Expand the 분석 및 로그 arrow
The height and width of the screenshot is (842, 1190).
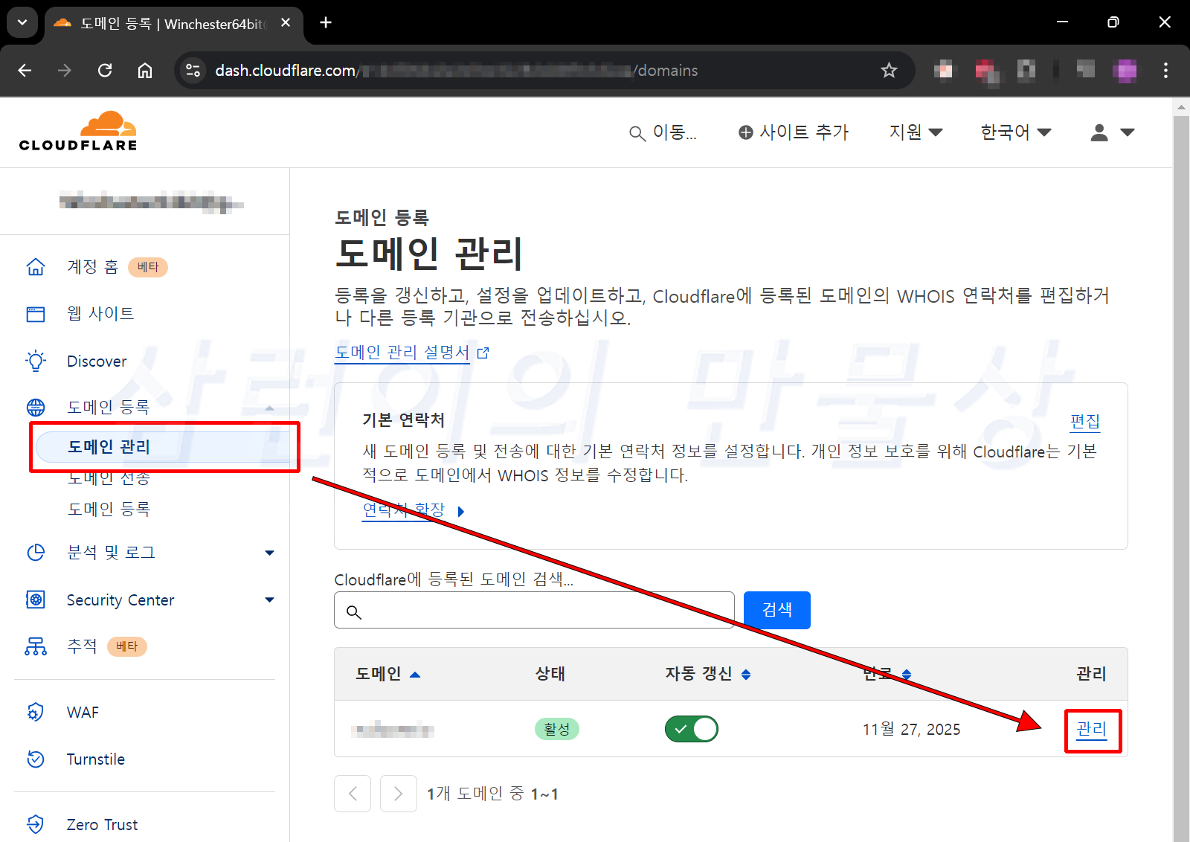(269, 553)
